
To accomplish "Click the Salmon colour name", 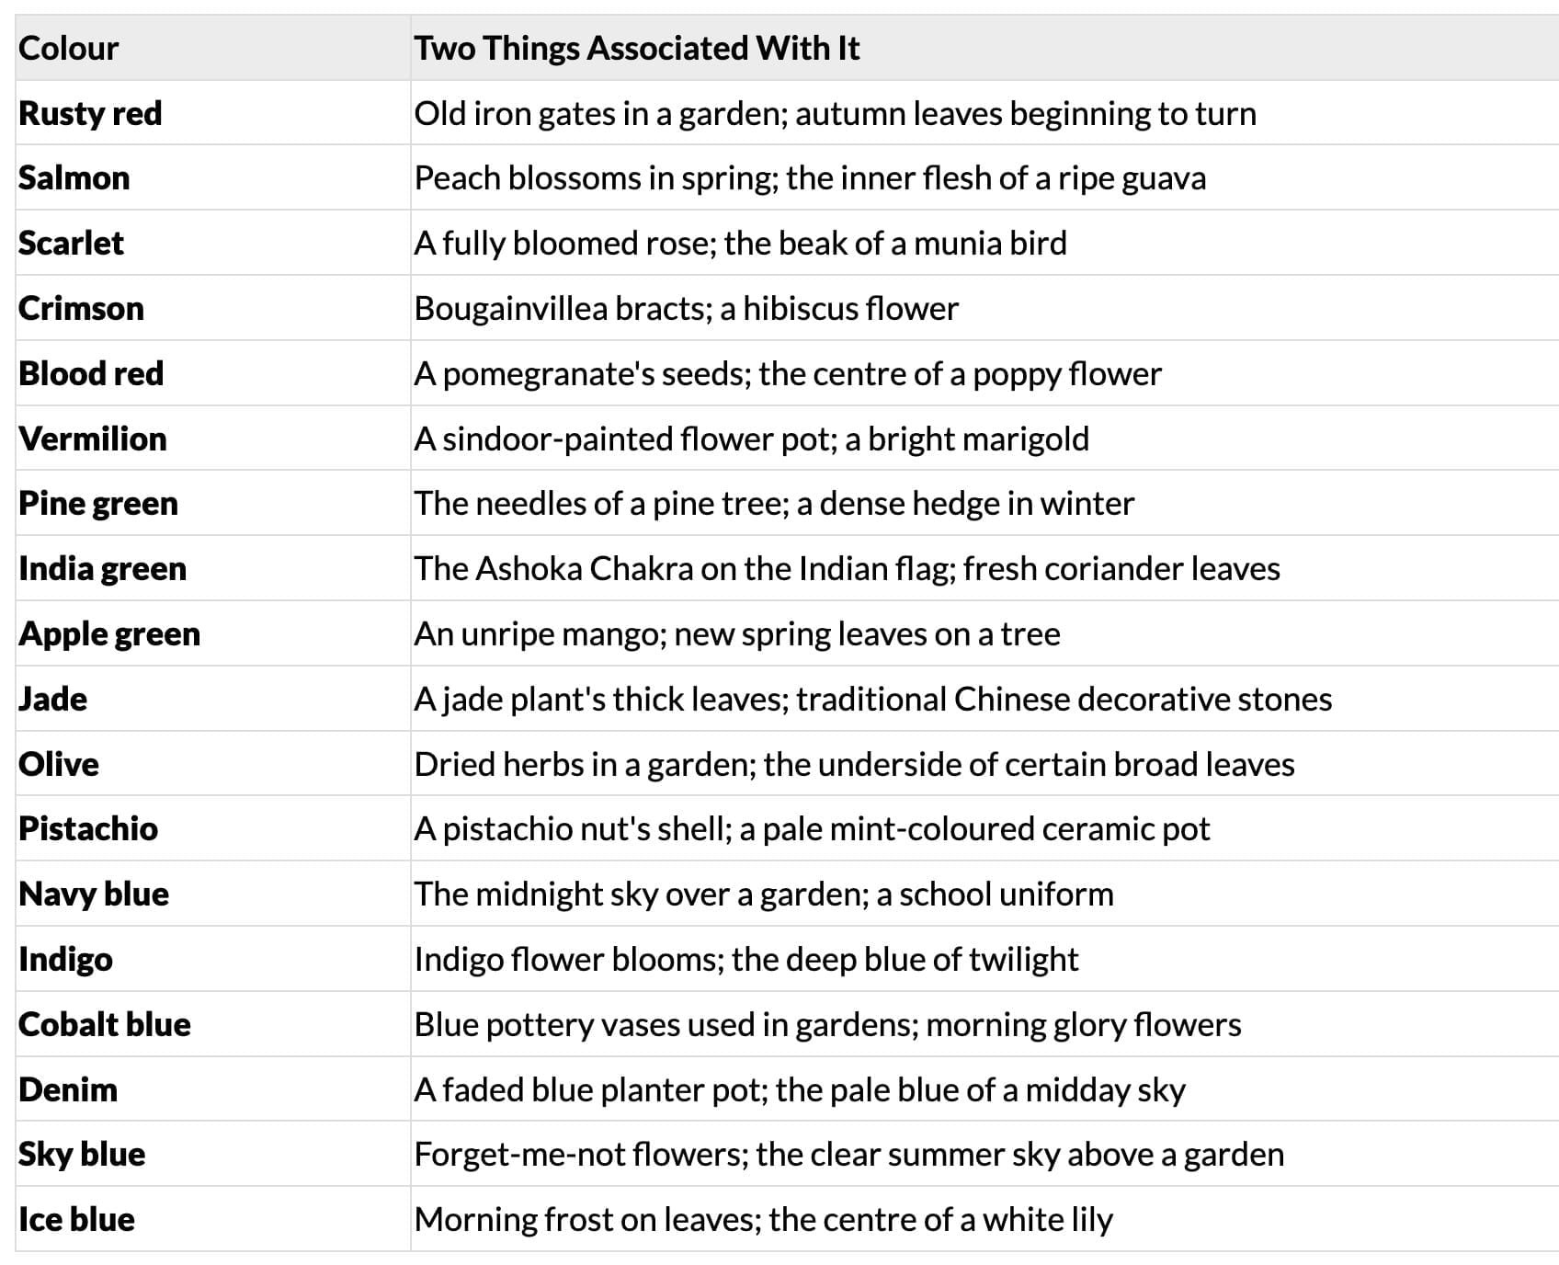I will tap(74, 177).
